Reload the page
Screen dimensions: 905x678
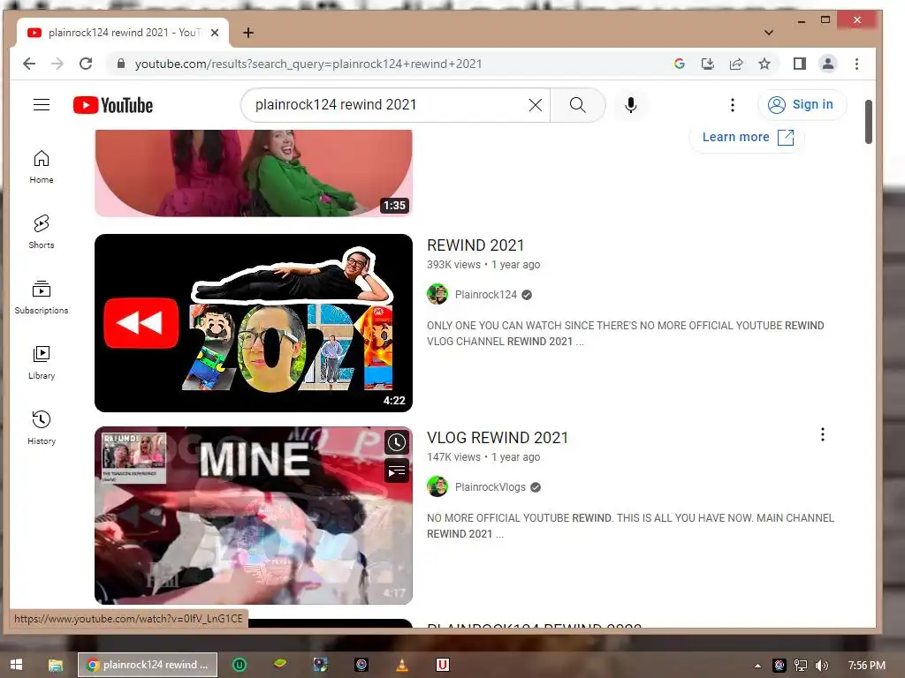(x=86, y=64)
